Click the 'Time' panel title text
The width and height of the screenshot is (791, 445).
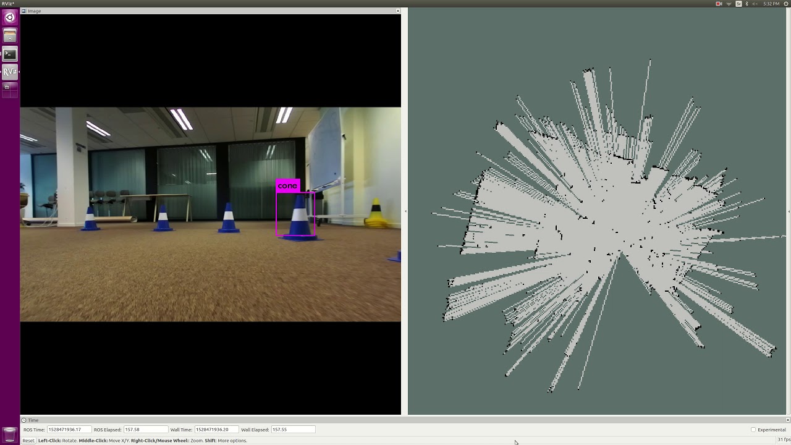(x=33, y=420)
